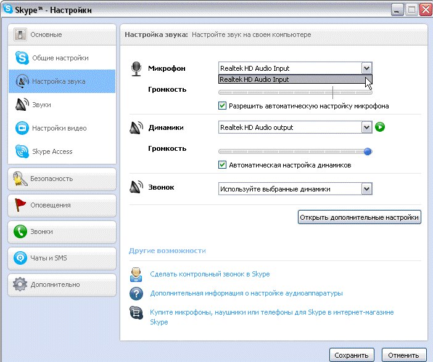Open the Звуки settings page

click(x=62, y=105)
